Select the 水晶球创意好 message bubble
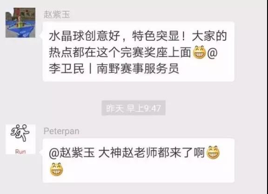 coord(139,51)
